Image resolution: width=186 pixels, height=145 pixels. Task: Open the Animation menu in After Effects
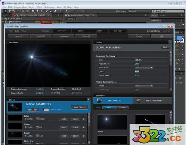pos(49,7)
